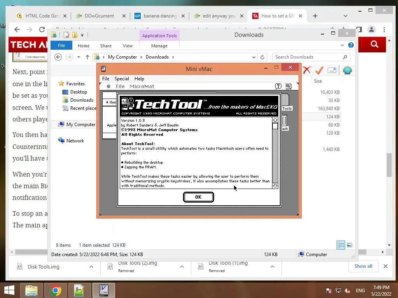Click the Chrome back arrow
Screen dimensions: 398x298
(17, 29)
